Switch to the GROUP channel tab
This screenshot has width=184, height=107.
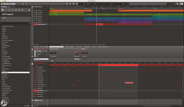(41, 47)
